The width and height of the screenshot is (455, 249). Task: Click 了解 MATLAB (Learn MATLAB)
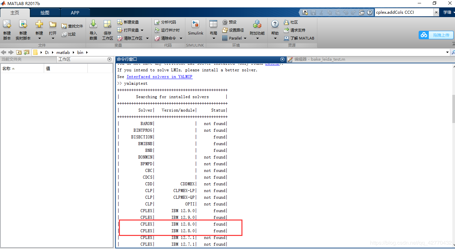pos(299,38)
